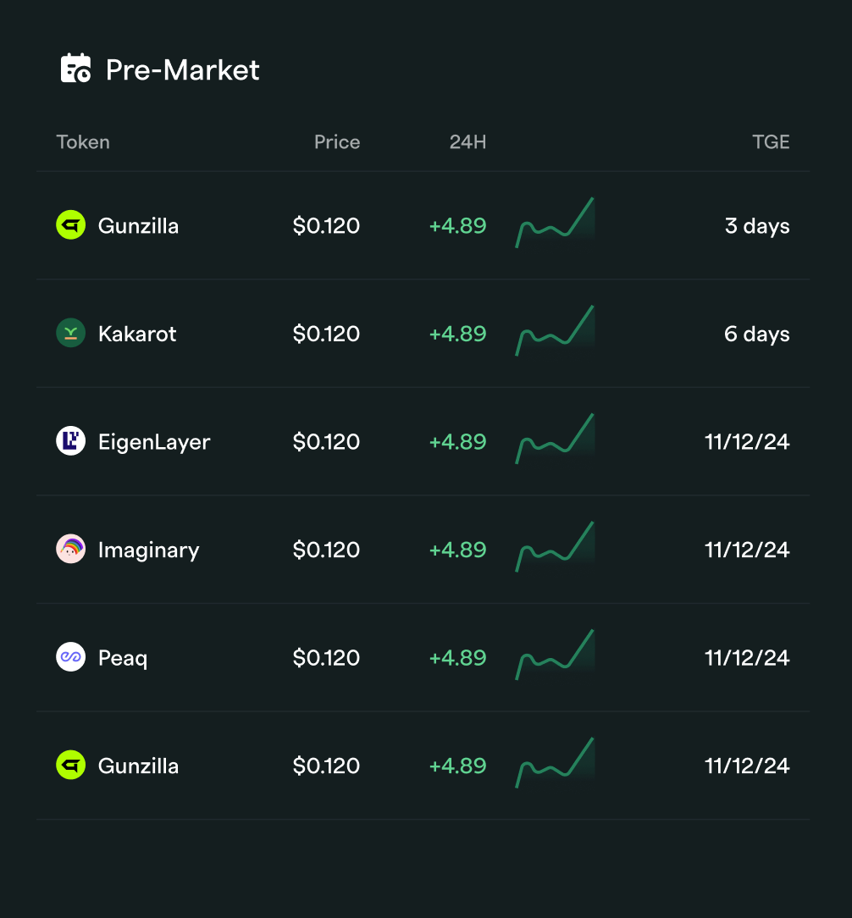Screen dimensions: 852x918
Task: Click the Gunzilla token icon in first row
Action: point(70,225)
